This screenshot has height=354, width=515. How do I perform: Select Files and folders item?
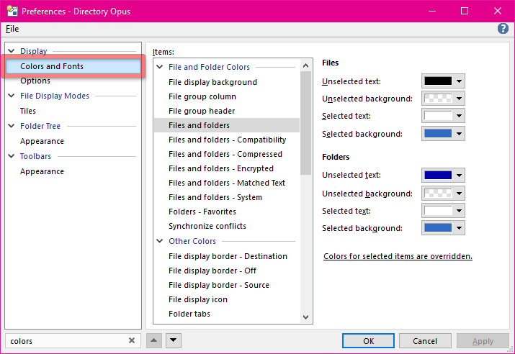click(x=227, y=125)
